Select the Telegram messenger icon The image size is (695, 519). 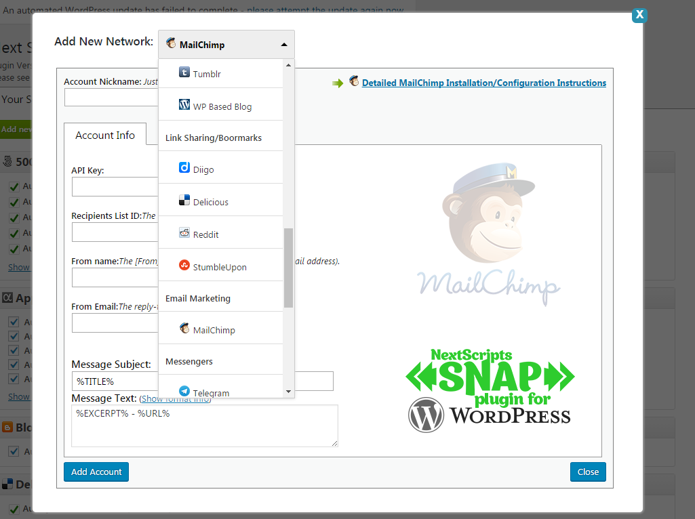[184, 392]
